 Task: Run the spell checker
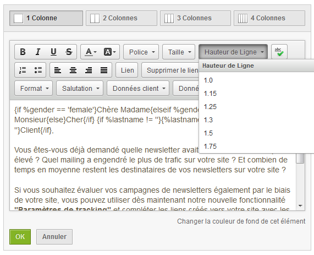[x=279, y=52]
